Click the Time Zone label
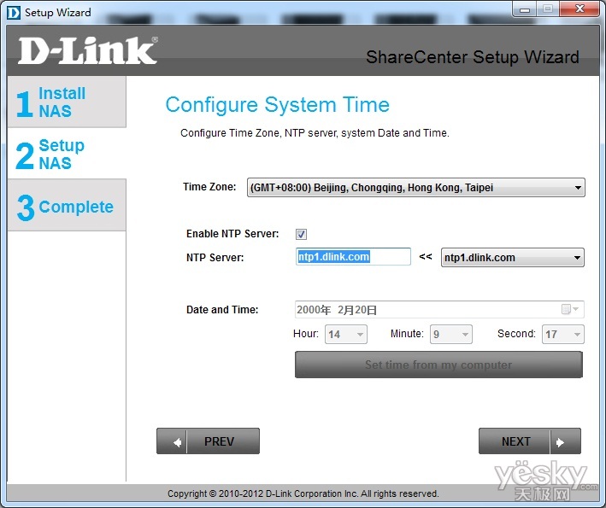The image size is (606, 508). [209, 187]
